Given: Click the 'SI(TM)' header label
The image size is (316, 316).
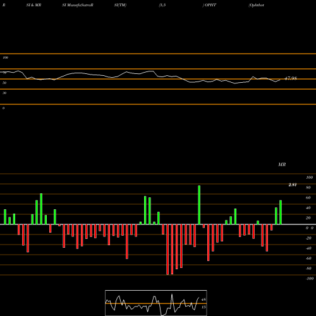Looking at the screenshot, I should click(x=120, y=5).
